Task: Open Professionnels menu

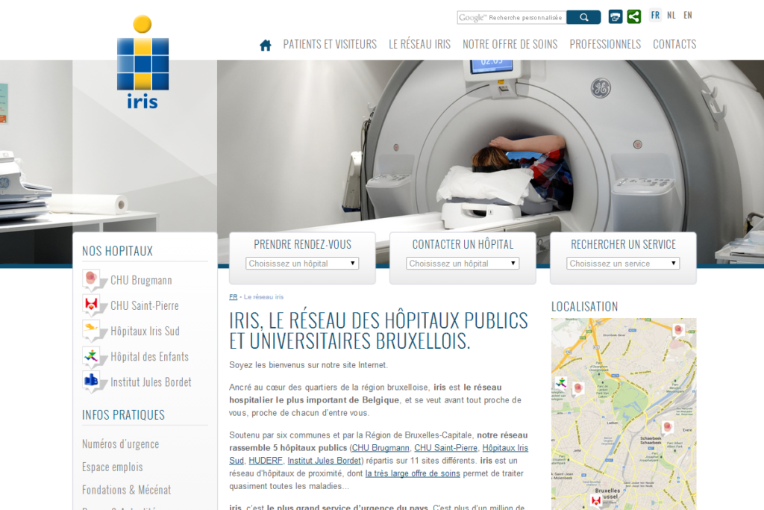Action: pos(605,44)
